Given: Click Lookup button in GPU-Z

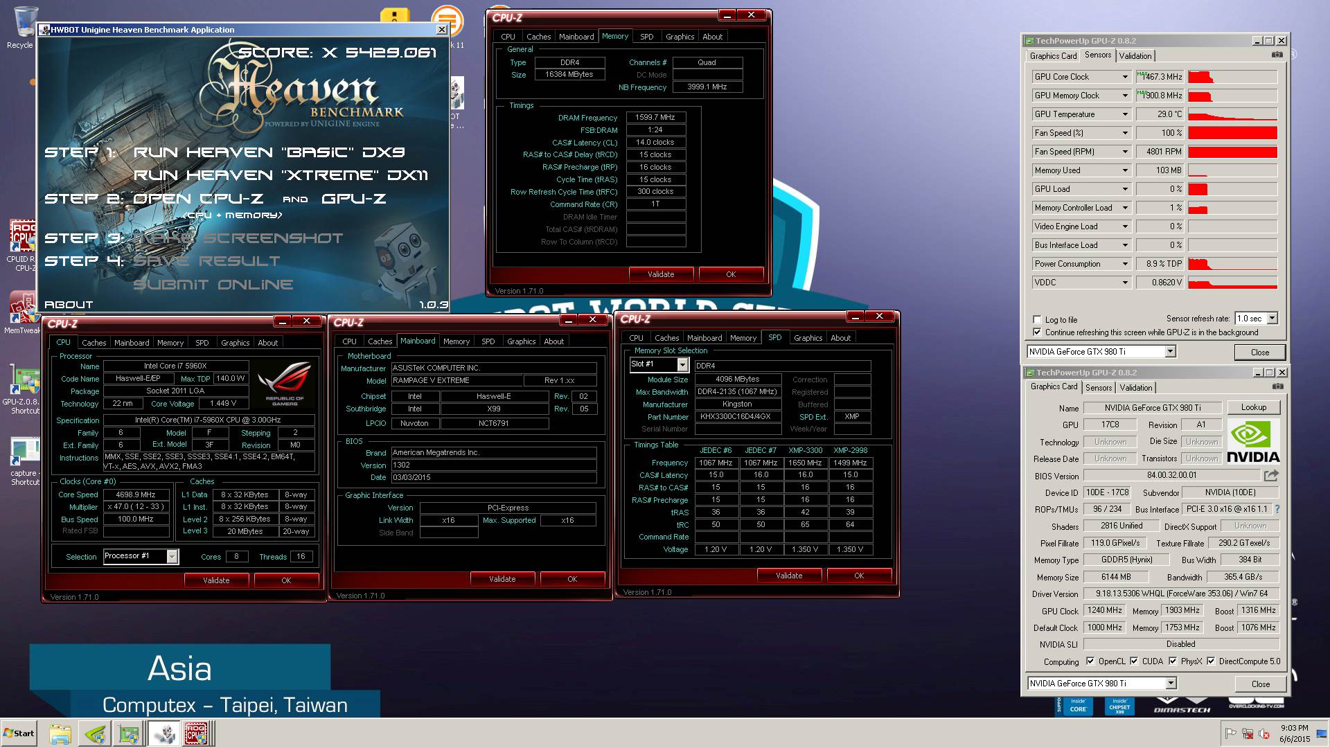Looking at the screenshot, I should click(x=1253, y=407).
